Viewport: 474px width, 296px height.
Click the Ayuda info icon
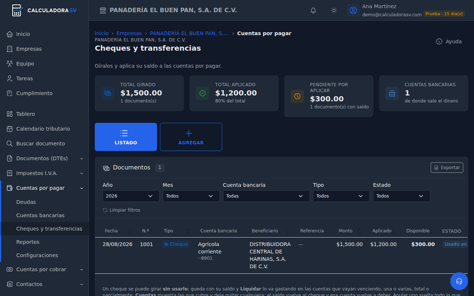(439, 41)
